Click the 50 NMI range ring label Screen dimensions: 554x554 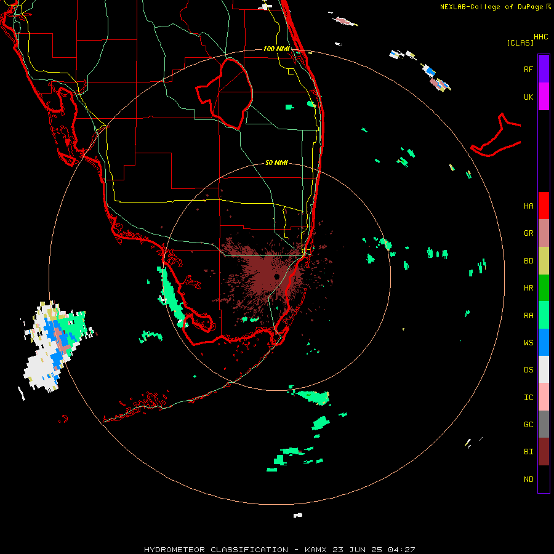point(276,163)
